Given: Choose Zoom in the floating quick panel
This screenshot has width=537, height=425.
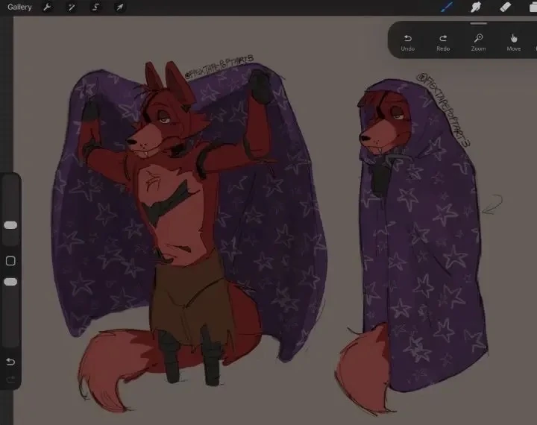Looking at the screenshot, I should 478,42.
